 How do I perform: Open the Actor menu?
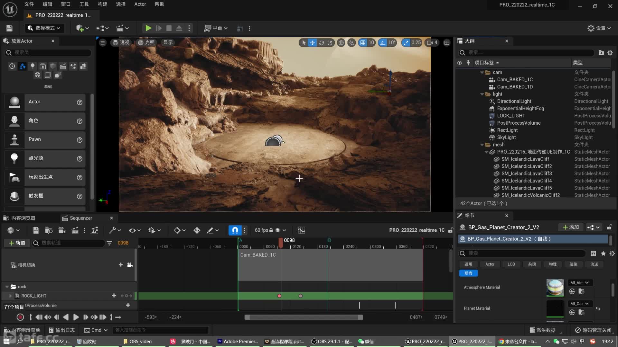[x=140, y=4]
